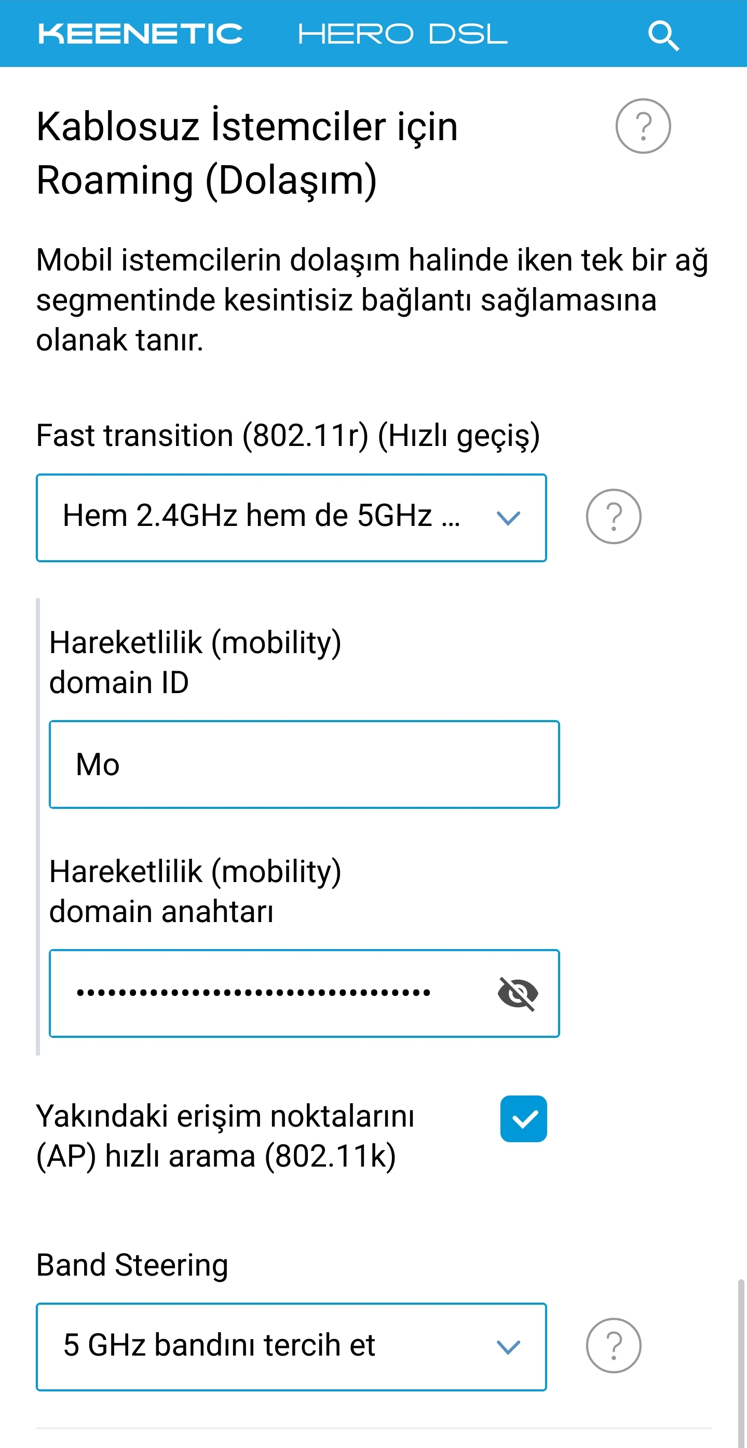Uncheck the 802.11k fast AP search checkbox
Screen dimensions: 747x1448
pyautogui.click(x=523, y=1119)
